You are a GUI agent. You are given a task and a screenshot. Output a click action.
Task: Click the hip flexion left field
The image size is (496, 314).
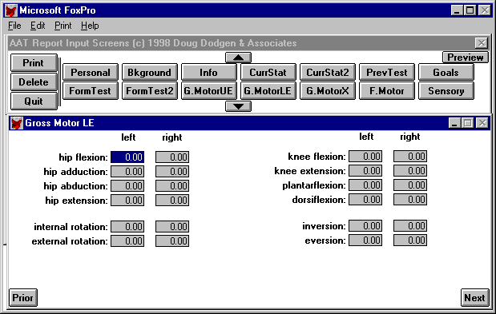click(127, 157)
